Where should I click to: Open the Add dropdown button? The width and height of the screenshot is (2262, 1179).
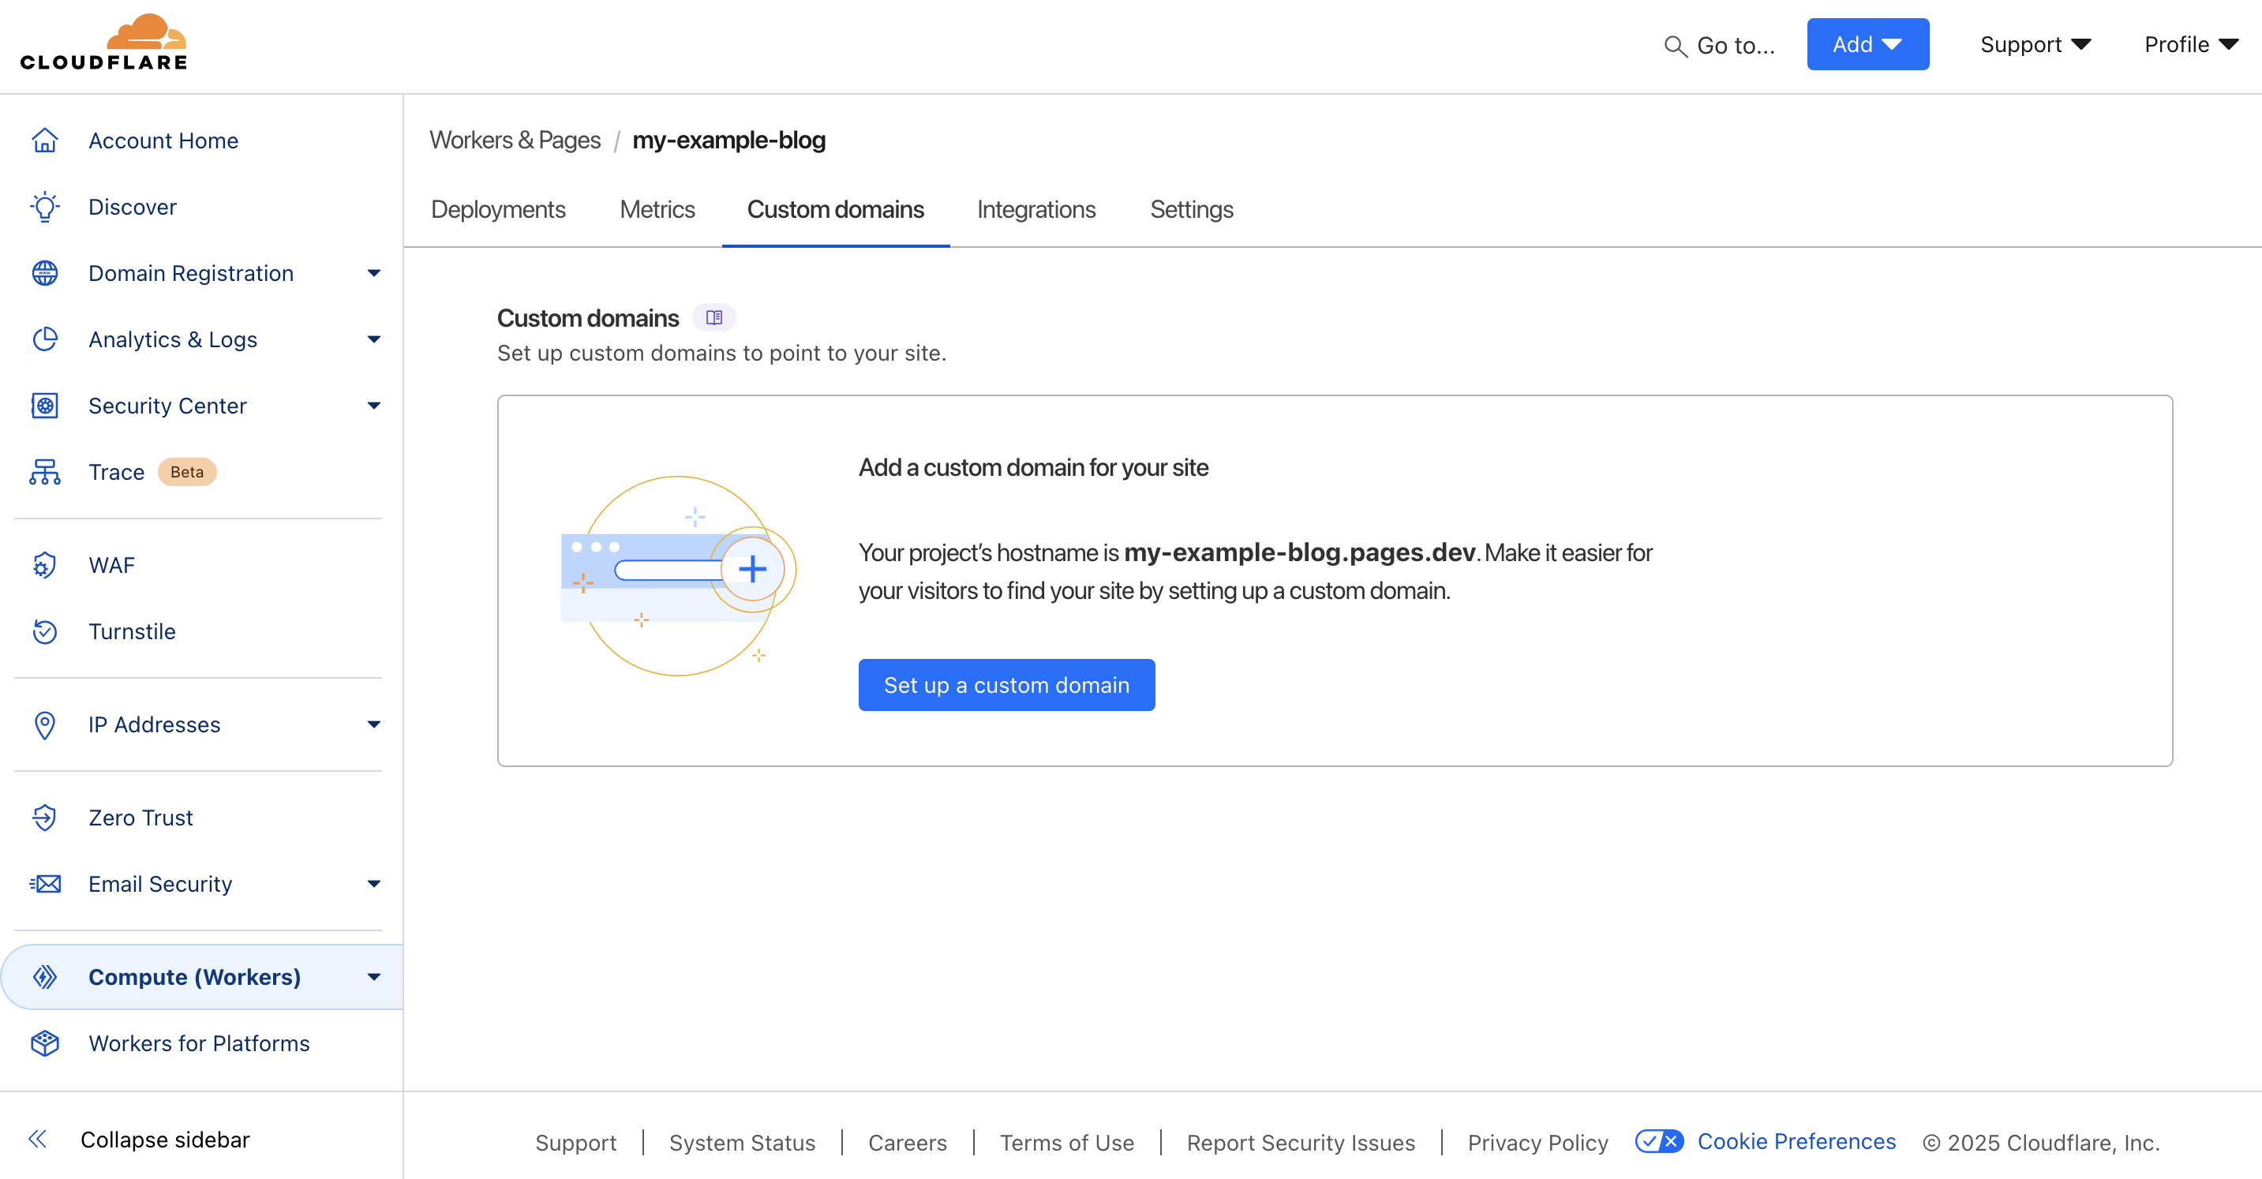point(1867,45)
